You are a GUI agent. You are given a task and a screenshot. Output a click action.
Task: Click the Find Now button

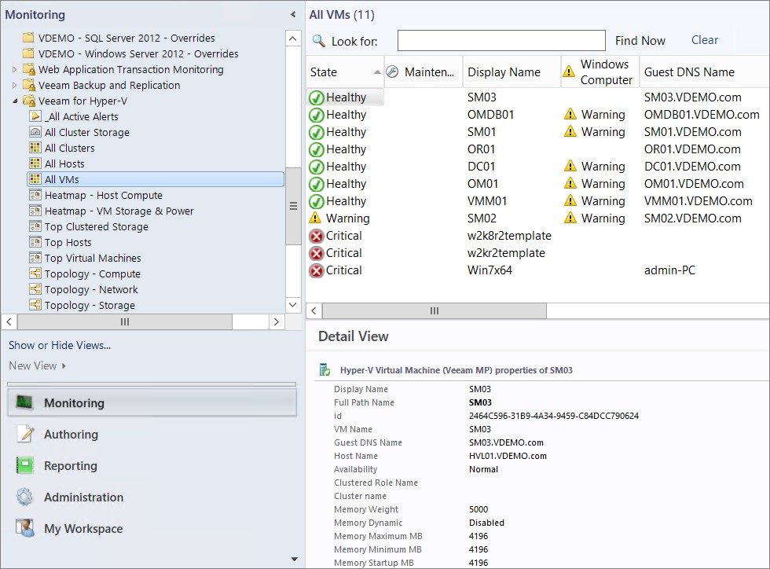[640, 41]
